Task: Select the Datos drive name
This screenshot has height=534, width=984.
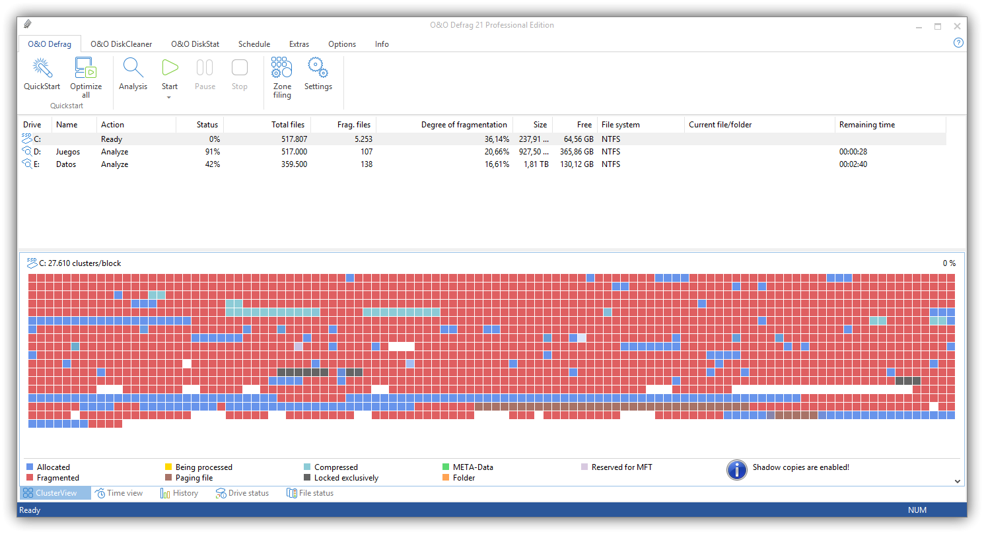Action: (66, 164)
